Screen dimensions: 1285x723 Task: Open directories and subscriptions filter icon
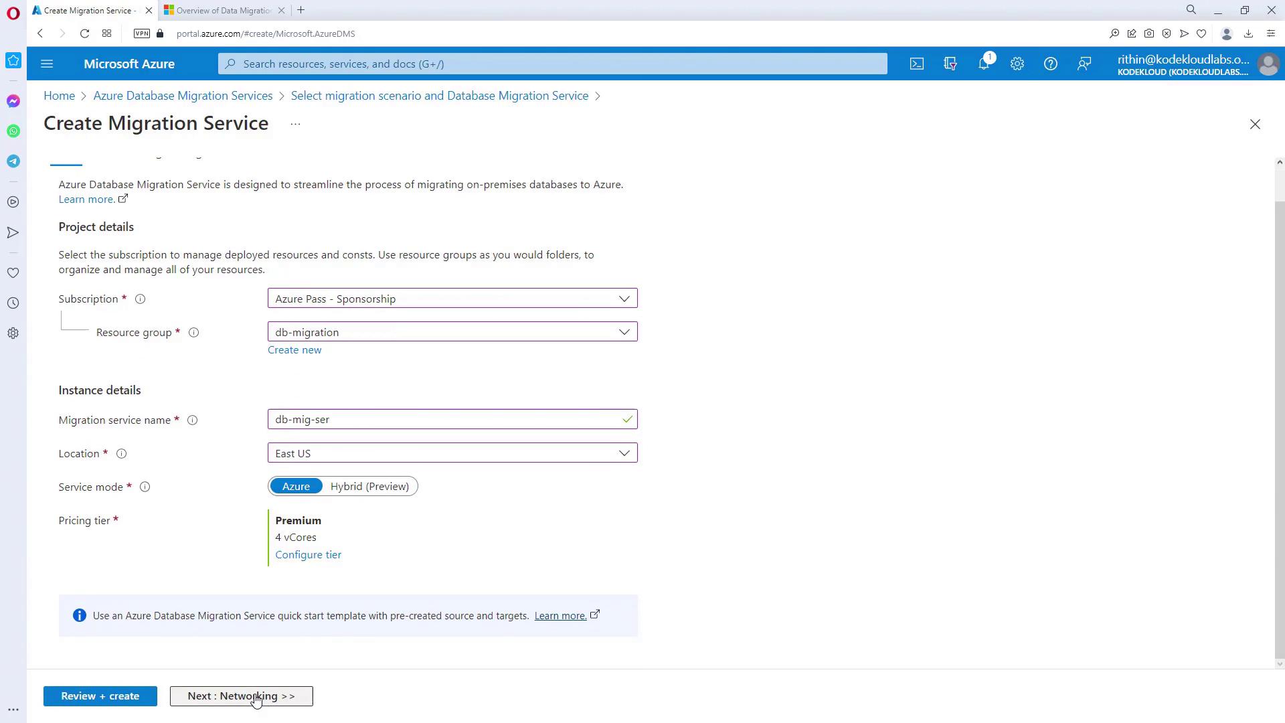[x=950, y=64]
